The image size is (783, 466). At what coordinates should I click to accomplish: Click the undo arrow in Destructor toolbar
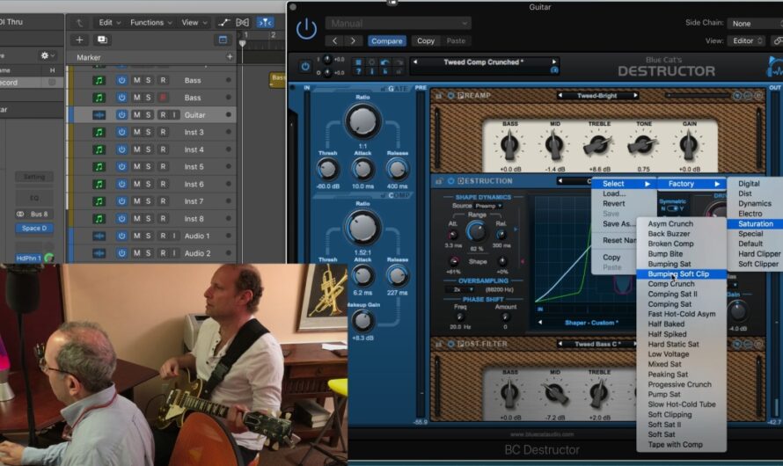(x=384, y=62)
